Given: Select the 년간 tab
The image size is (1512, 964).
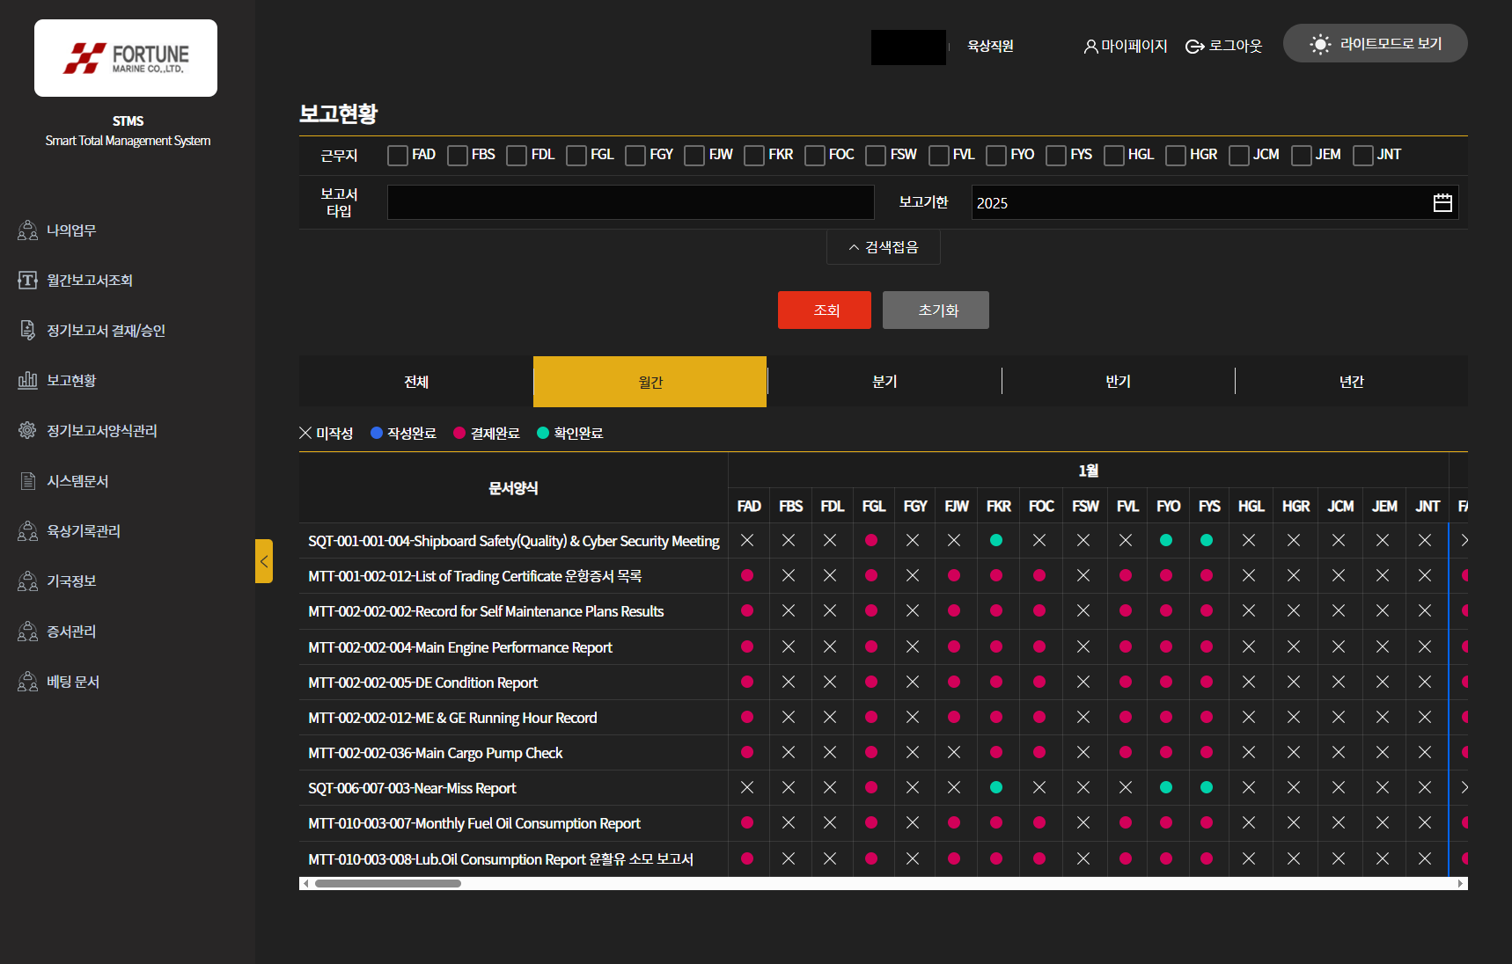Looking at the screenshot, I should click(x=1351, y=382).
